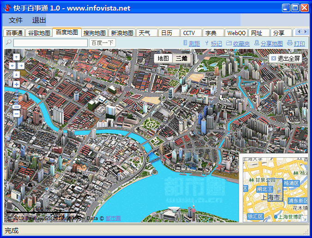Select the 百度地图 tab
The image size is (312, 238).
point(67,32)
